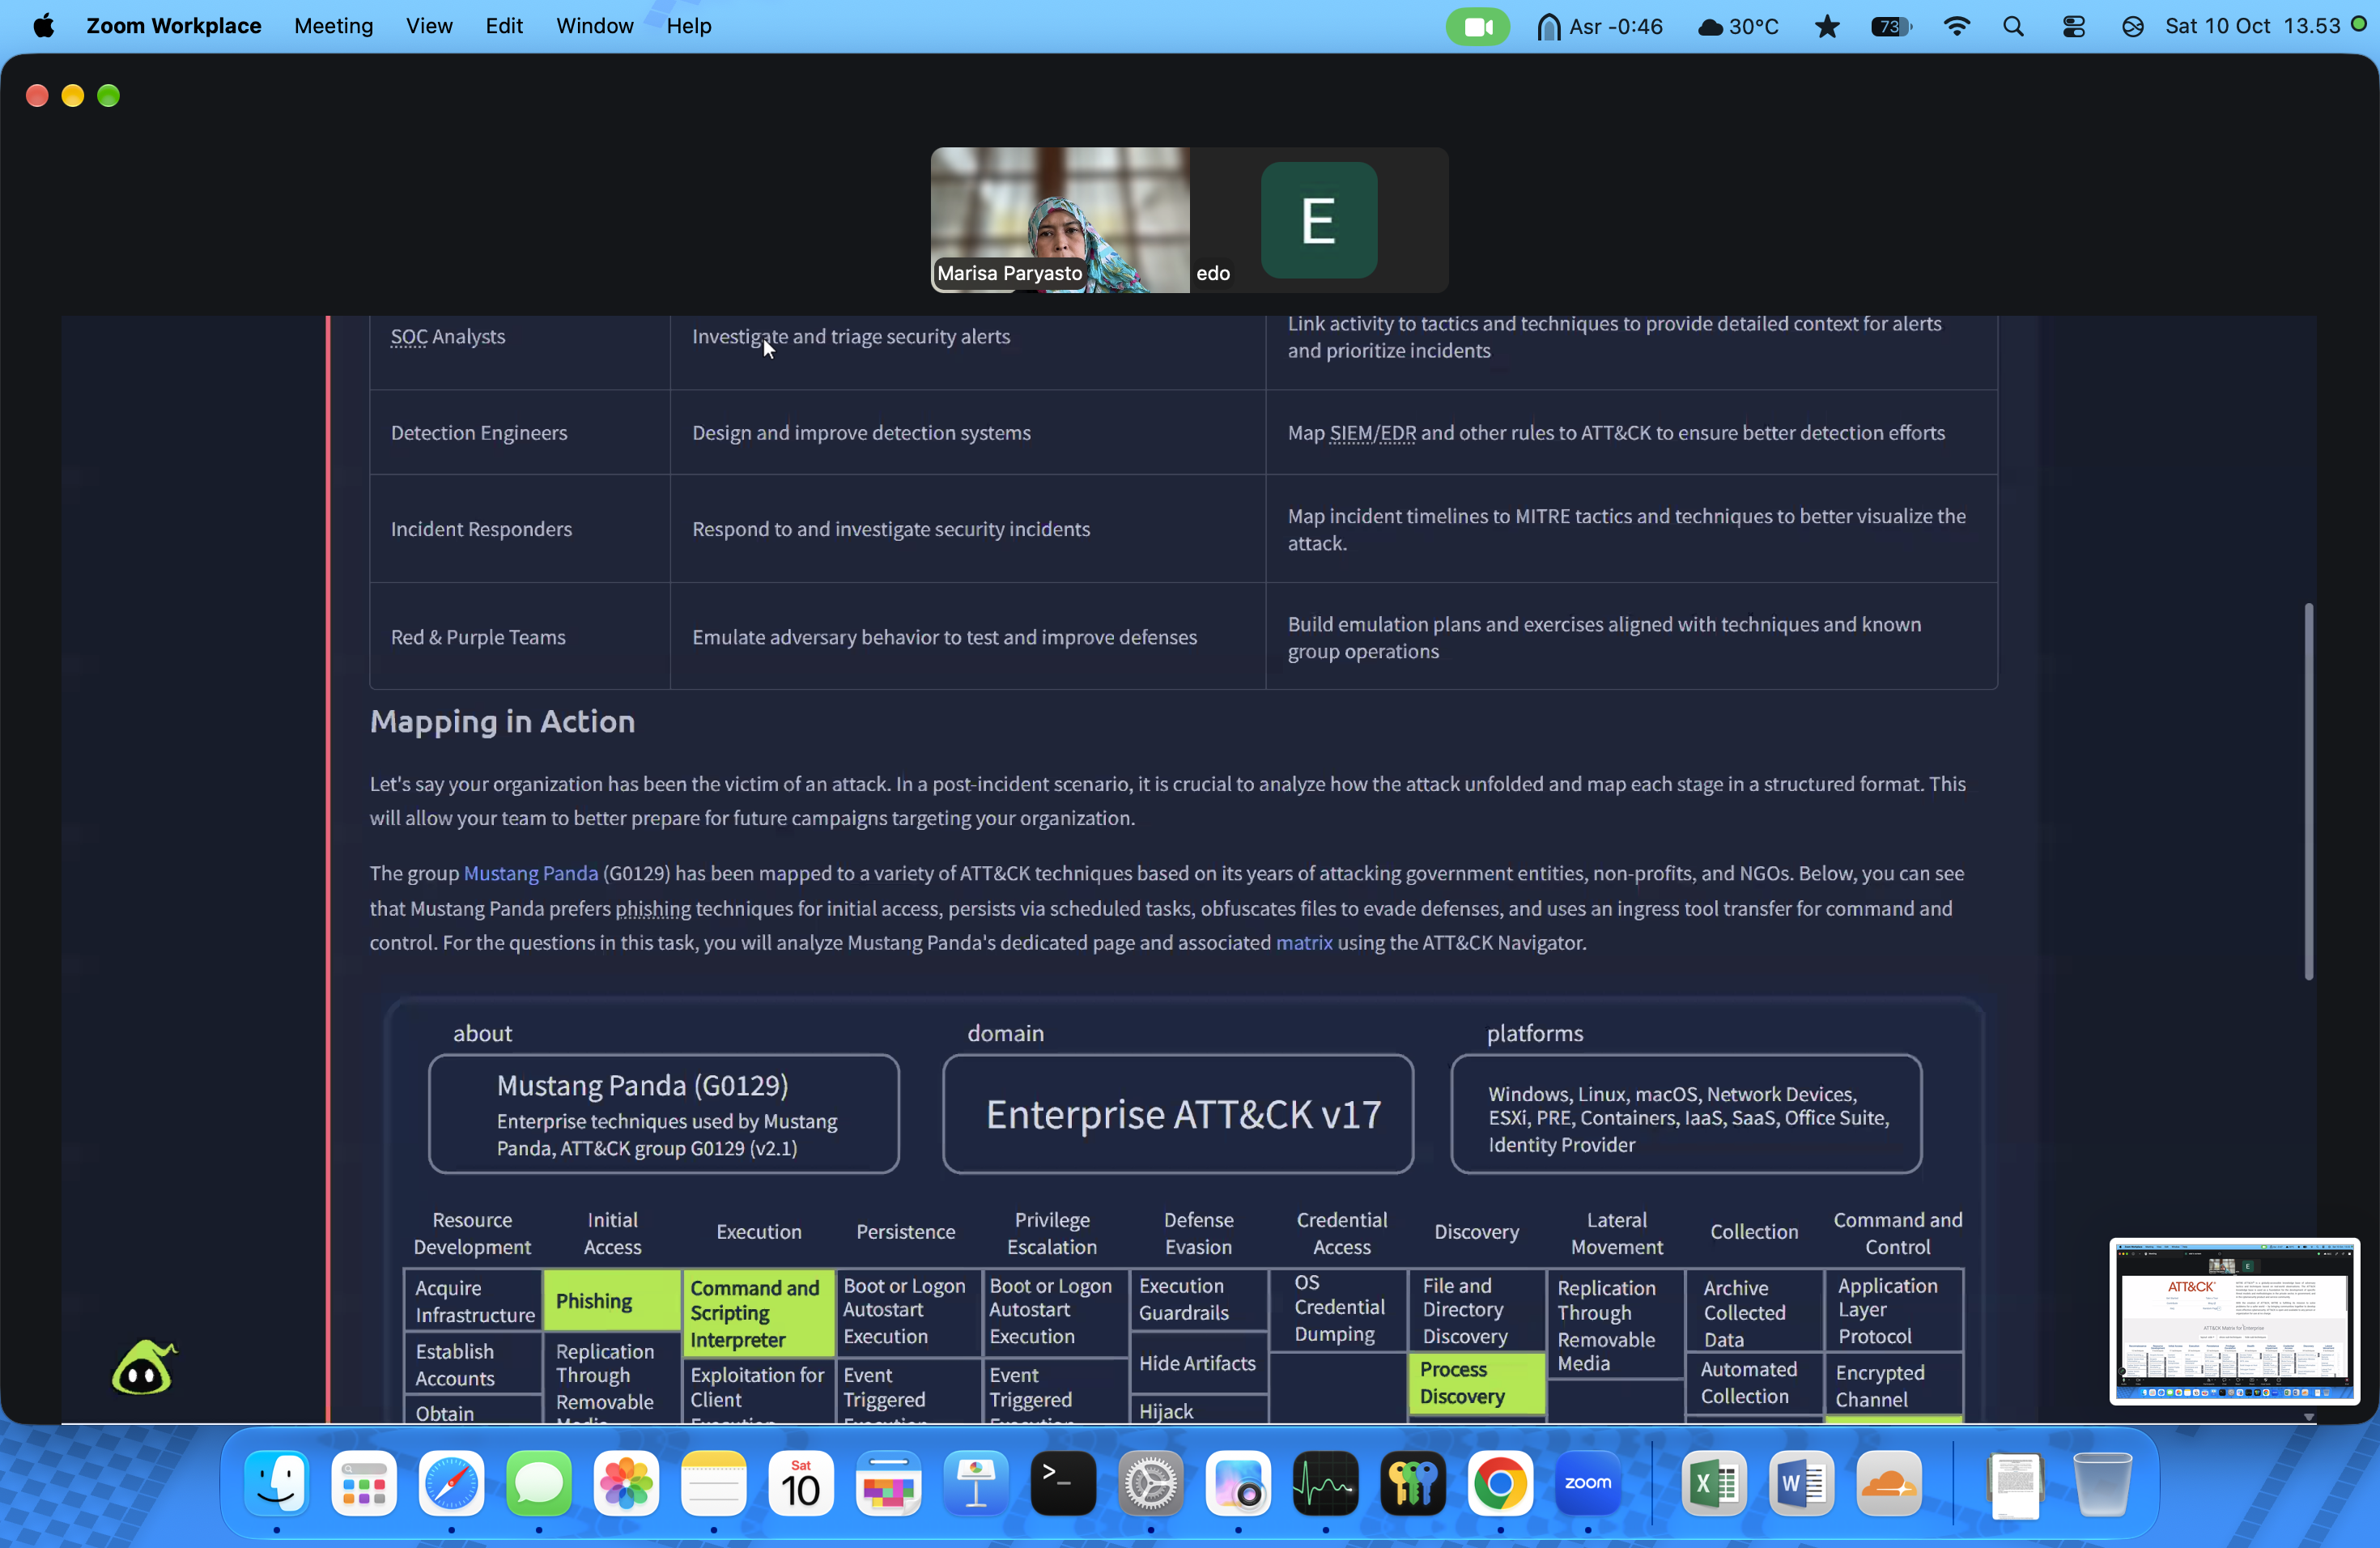Open Keynote in the Dock

click(975, 1483)
